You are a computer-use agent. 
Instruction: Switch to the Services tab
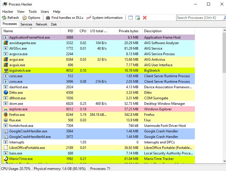click(x=26, y=24)
